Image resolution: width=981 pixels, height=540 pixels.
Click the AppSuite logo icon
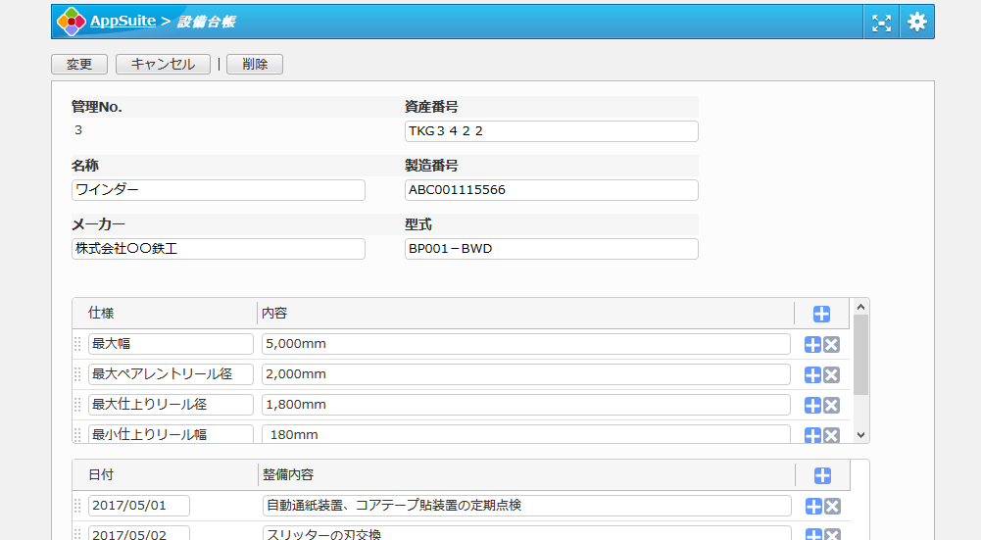coord(72,22)
